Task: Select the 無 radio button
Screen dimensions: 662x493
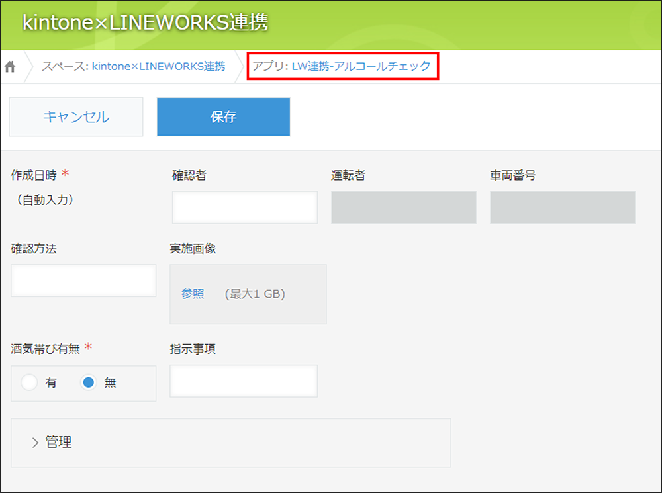Action: pyautogui.click(x=88, y=382)
